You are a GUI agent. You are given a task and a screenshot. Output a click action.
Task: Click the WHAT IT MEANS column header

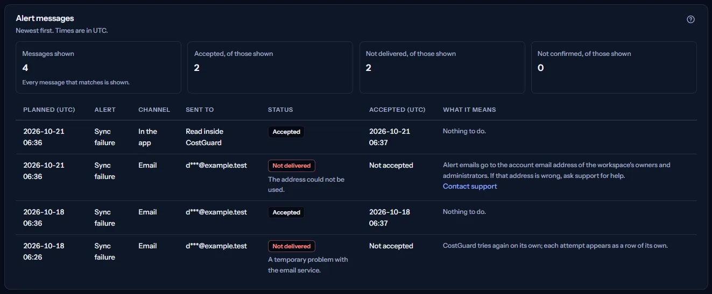(469, 110)
